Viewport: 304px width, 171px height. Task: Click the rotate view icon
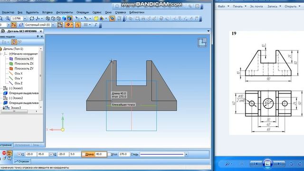[x=32, y=19]
